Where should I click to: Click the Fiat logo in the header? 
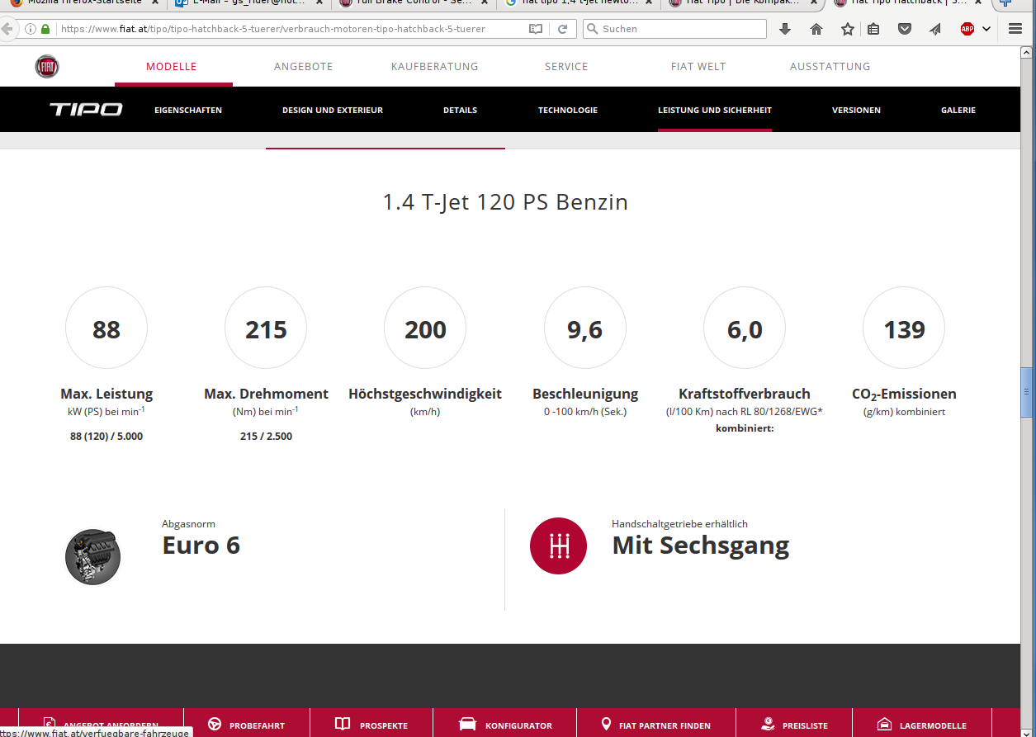tap(47, 67)
